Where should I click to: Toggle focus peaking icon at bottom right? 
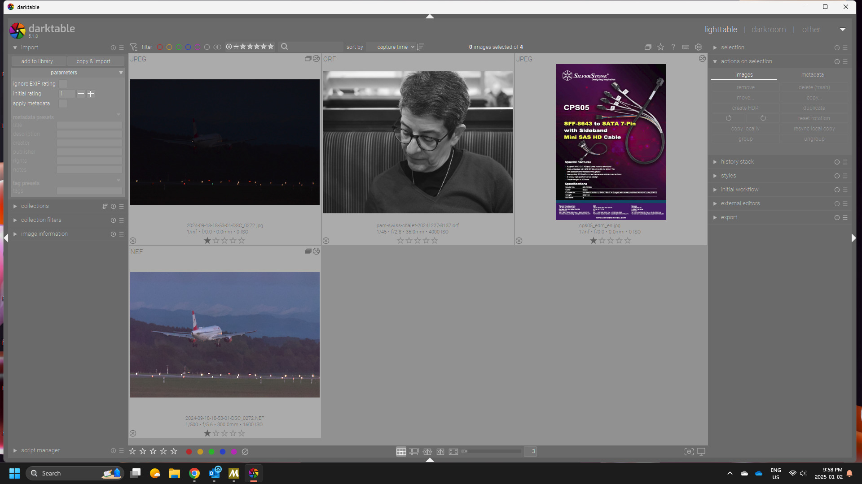coord(689,452)
